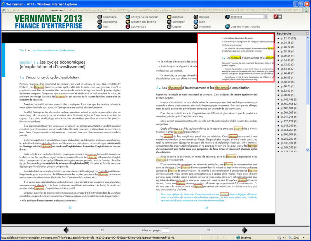Image resolution: width=311 pixels, height=241 pixels.
Task: Click the Vernimmen 2013 Finance d'Entreprise logo
Action: pyautogui.click(x=48, y=22)
